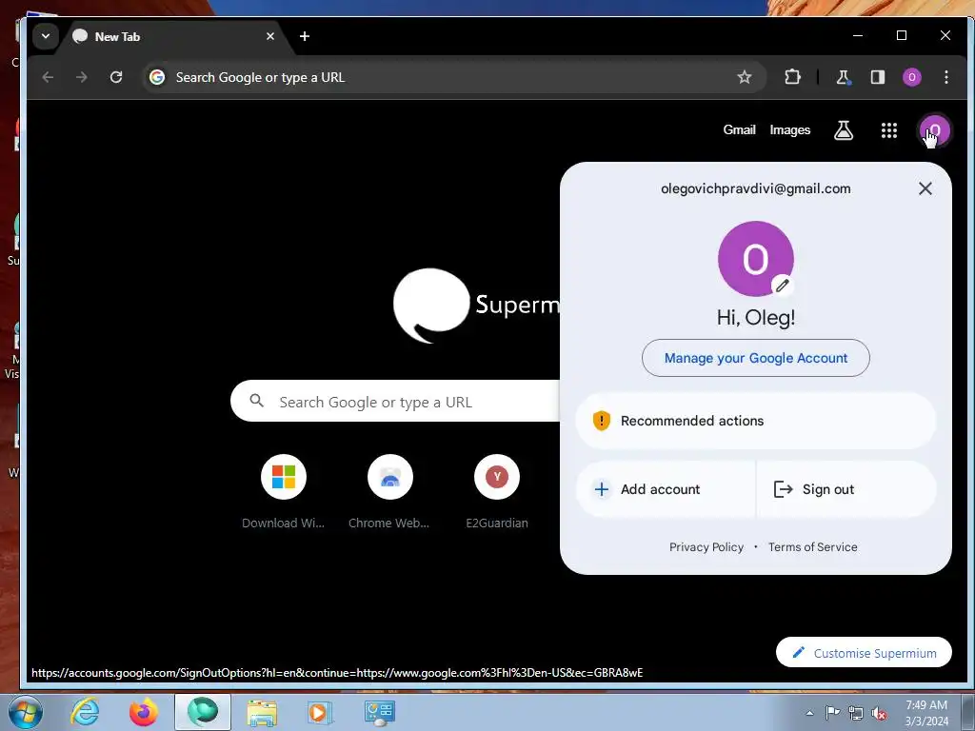This screenshot has height=731, width=975.
Task: Open the Terms of Service link
Action: pyautogui.click(x=813, y=547)
